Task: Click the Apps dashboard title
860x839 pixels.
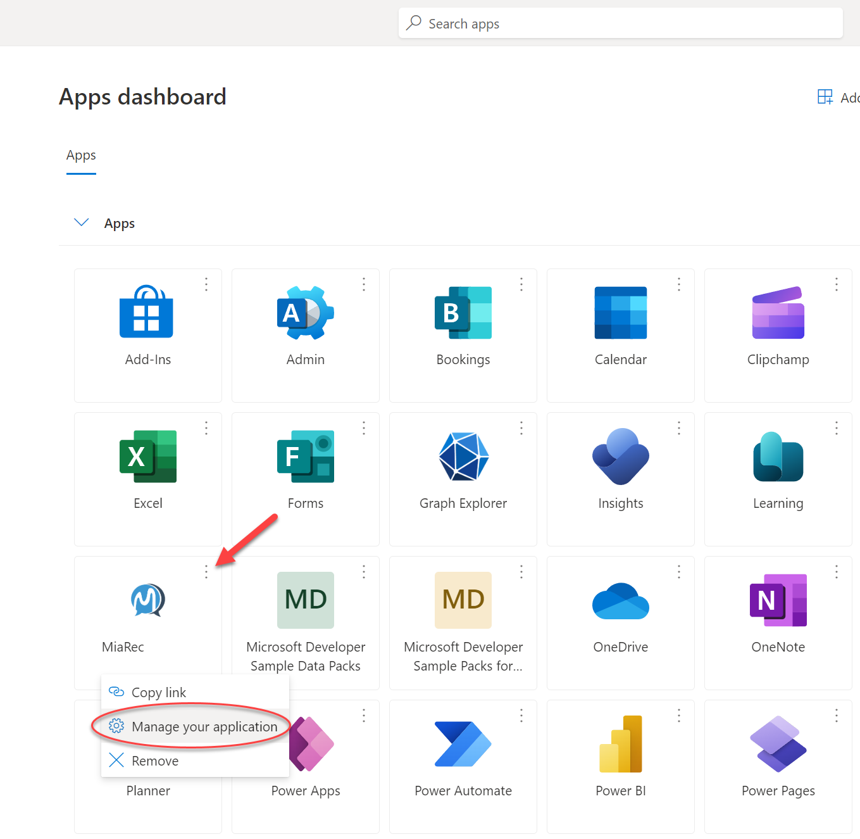Action: [142, 96]
